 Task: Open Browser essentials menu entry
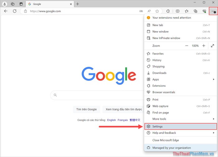coord(180,92)
